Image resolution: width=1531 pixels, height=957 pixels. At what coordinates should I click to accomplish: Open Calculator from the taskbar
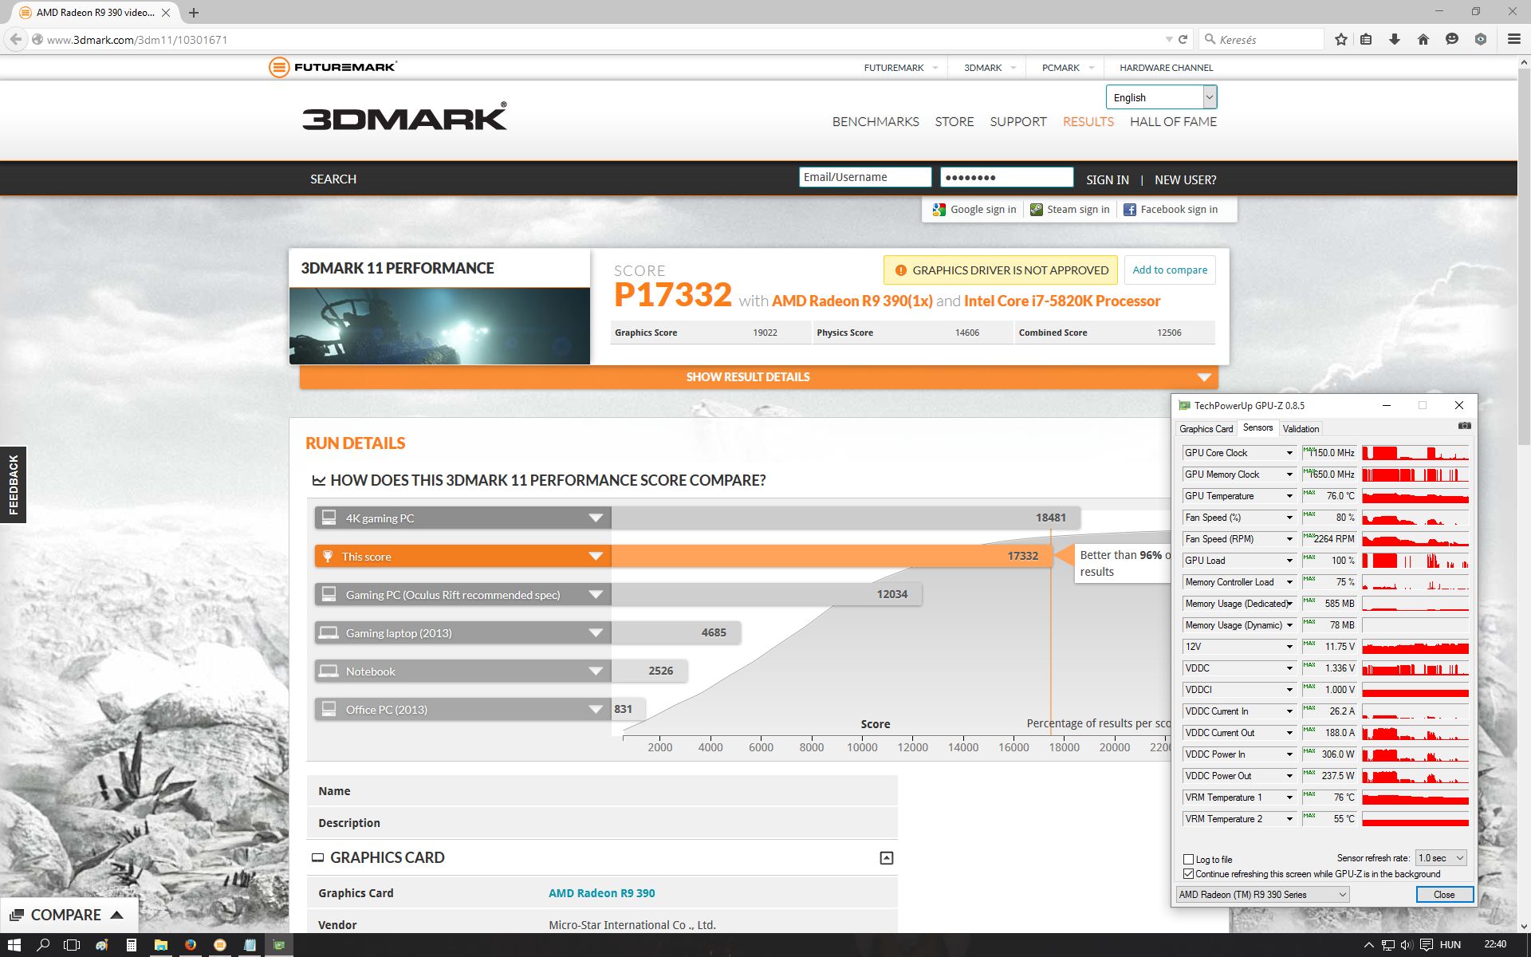(x=132, y=945)
